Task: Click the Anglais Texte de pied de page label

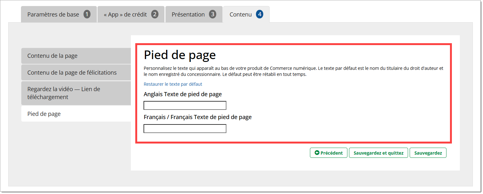Action: [x=183, y=94]
